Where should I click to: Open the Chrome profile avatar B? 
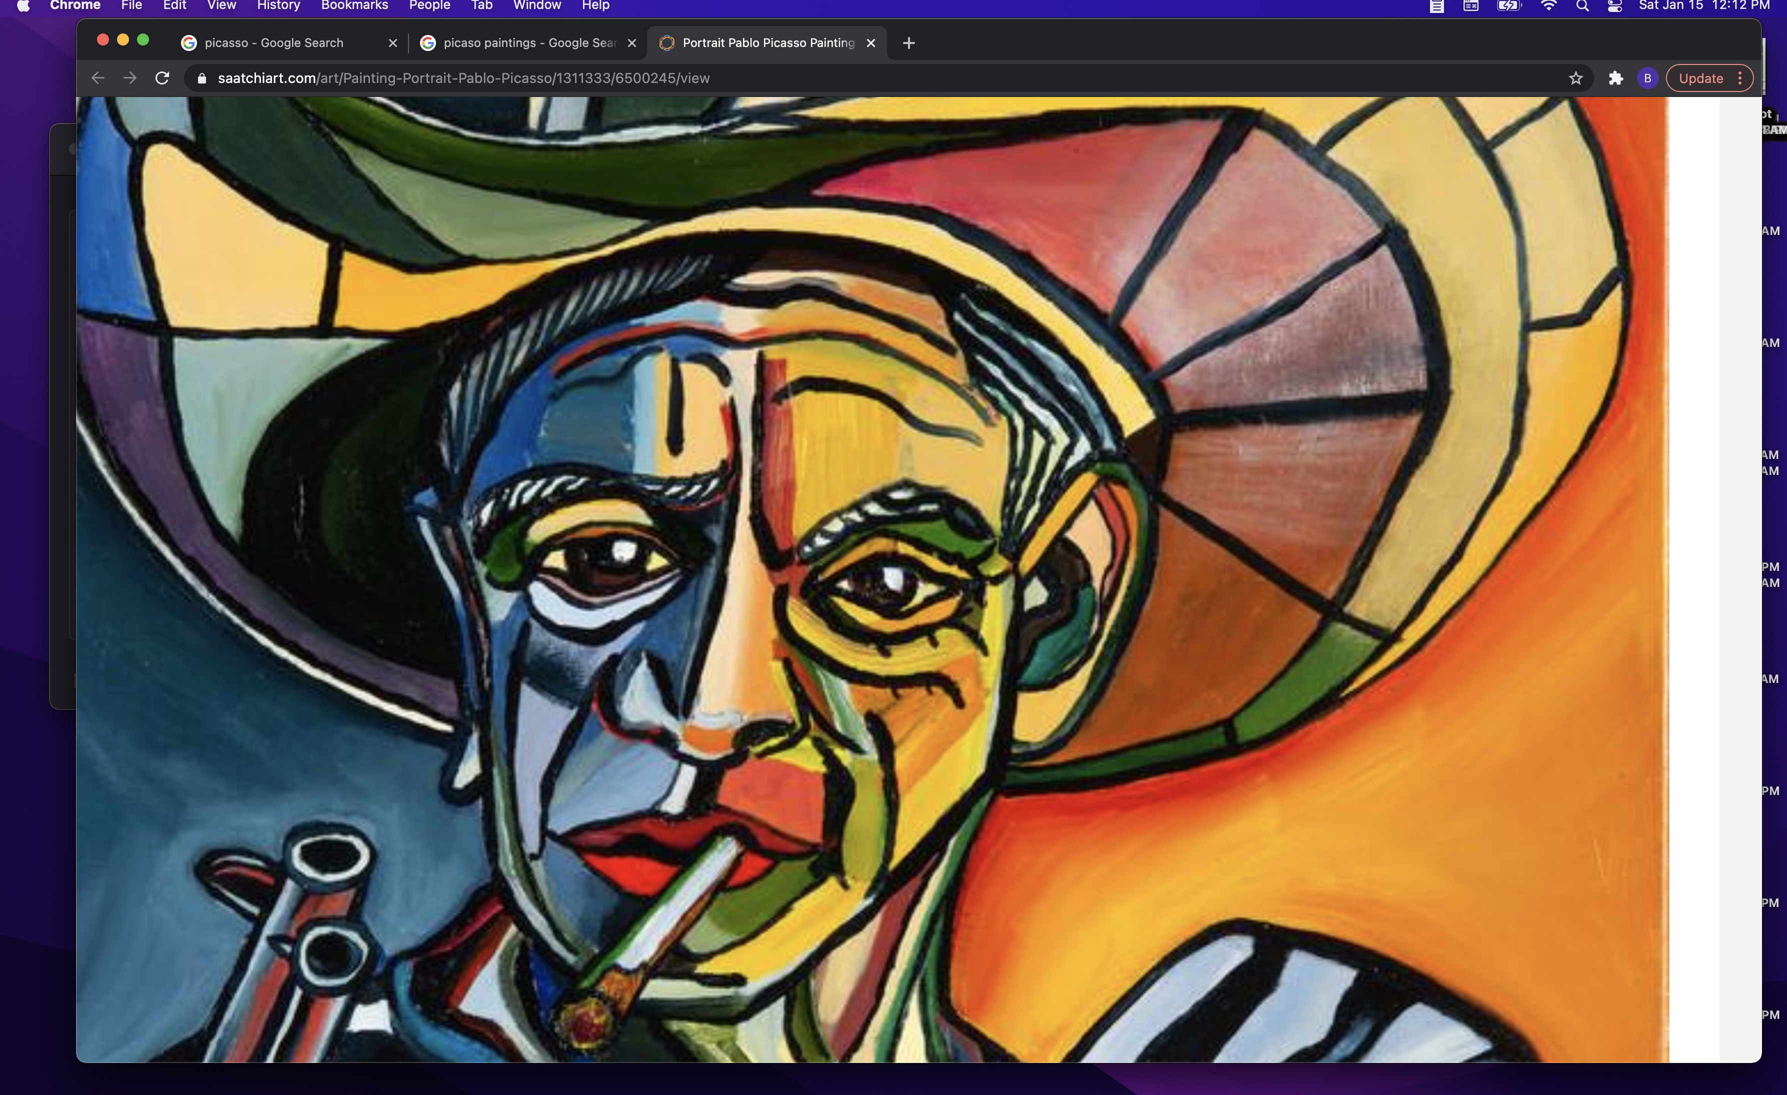[x=1647, y=78]
